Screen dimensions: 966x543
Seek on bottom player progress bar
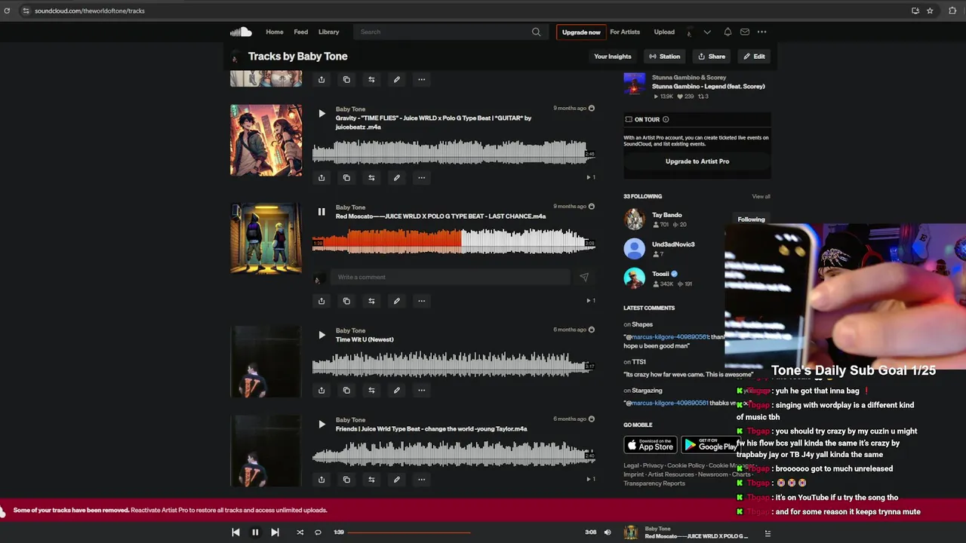click(466, 532)
